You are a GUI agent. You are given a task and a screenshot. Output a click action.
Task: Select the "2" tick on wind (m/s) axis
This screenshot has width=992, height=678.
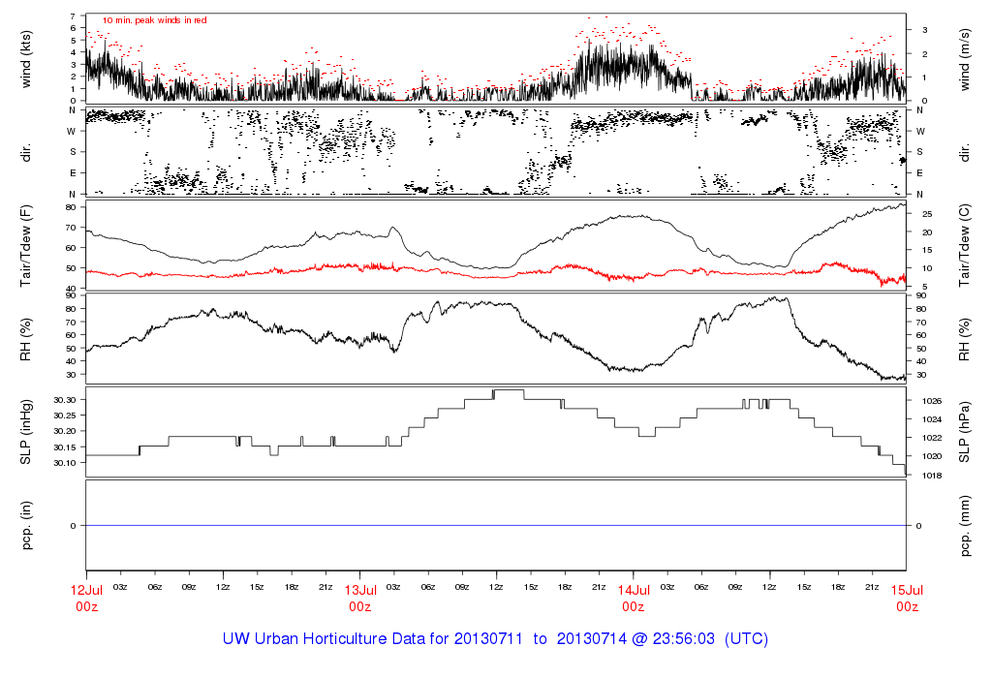pyautogui.click(x=925, y=54)
